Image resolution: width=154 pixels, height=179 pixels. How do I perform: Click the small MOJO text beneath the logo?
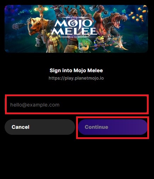pos(74,37)
